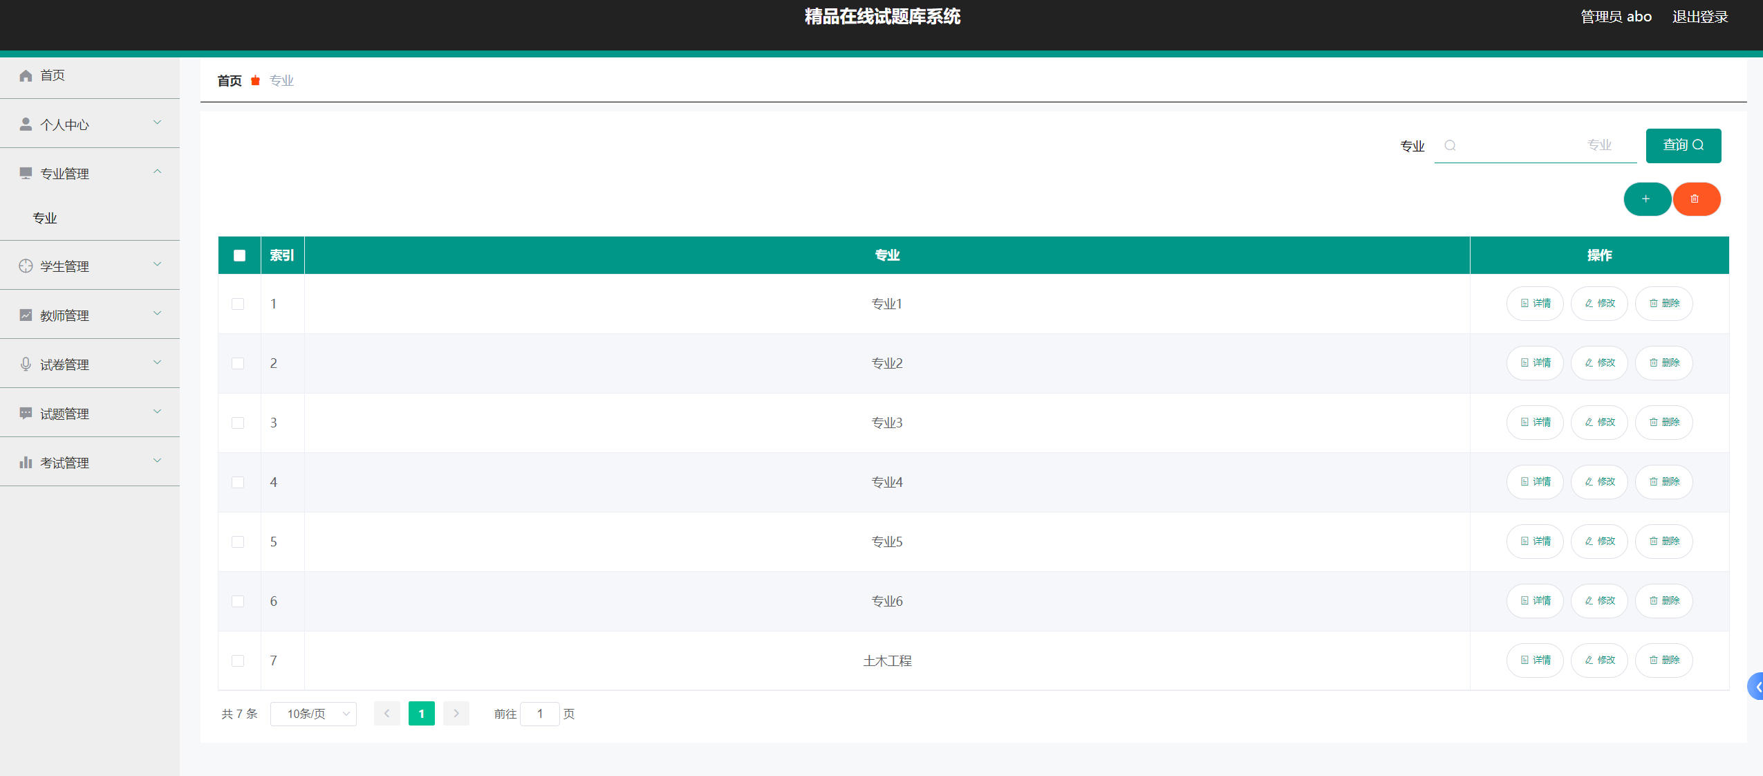Focus the 专业 search input field
Screen dimensions: 1763x776
pos(1536,145)
